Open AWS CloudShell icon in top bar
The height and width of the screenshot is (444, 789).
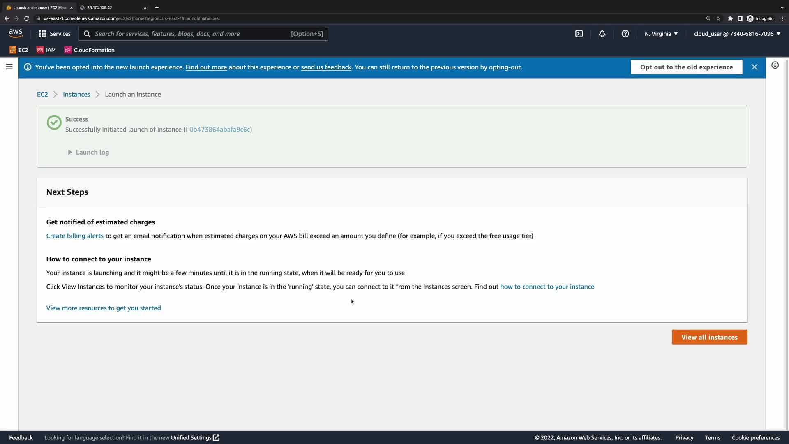point(579,34)
